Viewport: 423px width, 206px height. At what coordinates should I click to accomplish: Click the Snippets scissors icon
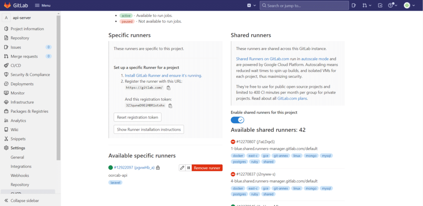click(x=6, y=139)
